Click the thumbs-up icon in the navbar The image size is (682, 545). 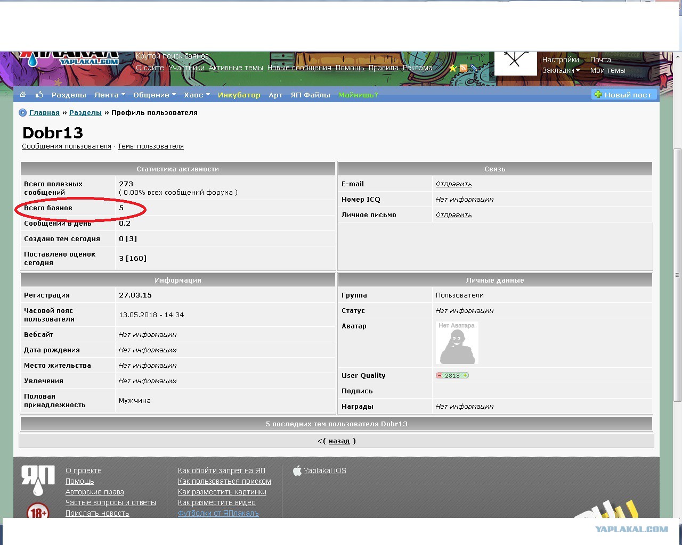click(39, 95)
